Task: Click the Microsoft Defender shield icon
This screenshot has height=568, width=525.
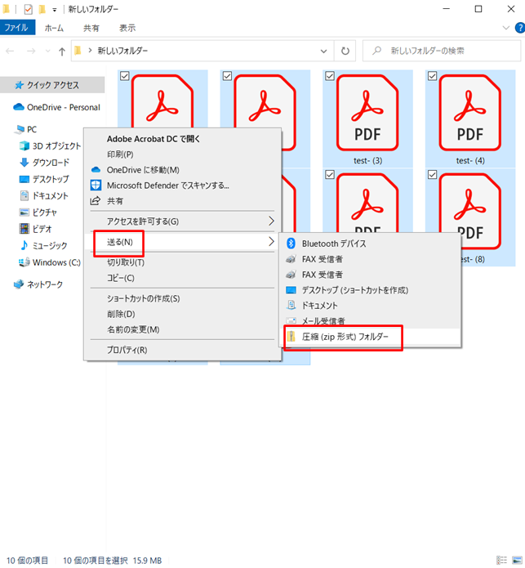Action: coord(95,186)
